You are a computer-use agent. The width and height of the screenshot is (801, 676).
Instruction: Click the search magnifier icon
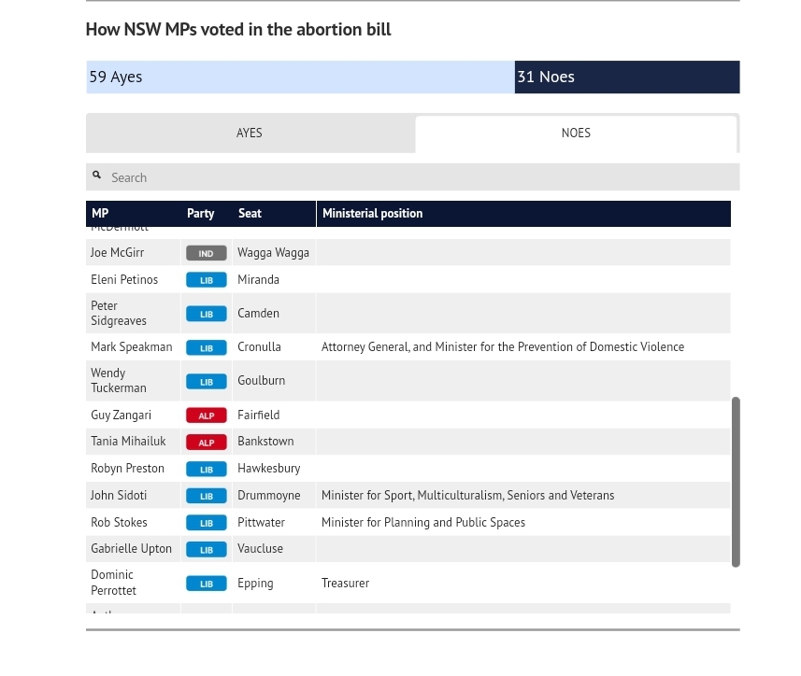pyautogui.click(x=96, y=176)
